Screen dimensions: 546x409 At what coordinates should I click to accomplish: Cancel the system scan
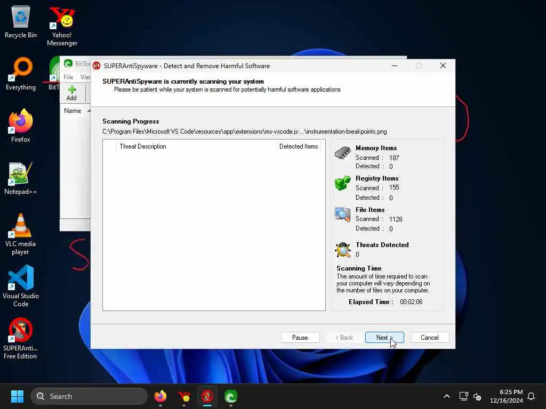[x=430, y=337]
